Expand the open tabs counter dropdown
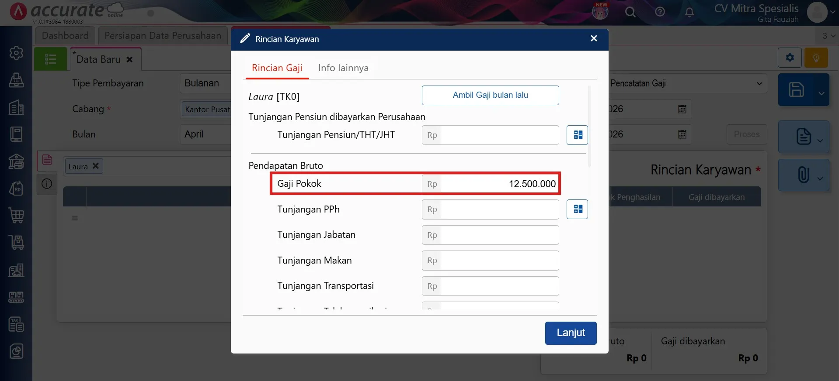The image size is (839, 381). pyautogui.click(x=828, y=36)
